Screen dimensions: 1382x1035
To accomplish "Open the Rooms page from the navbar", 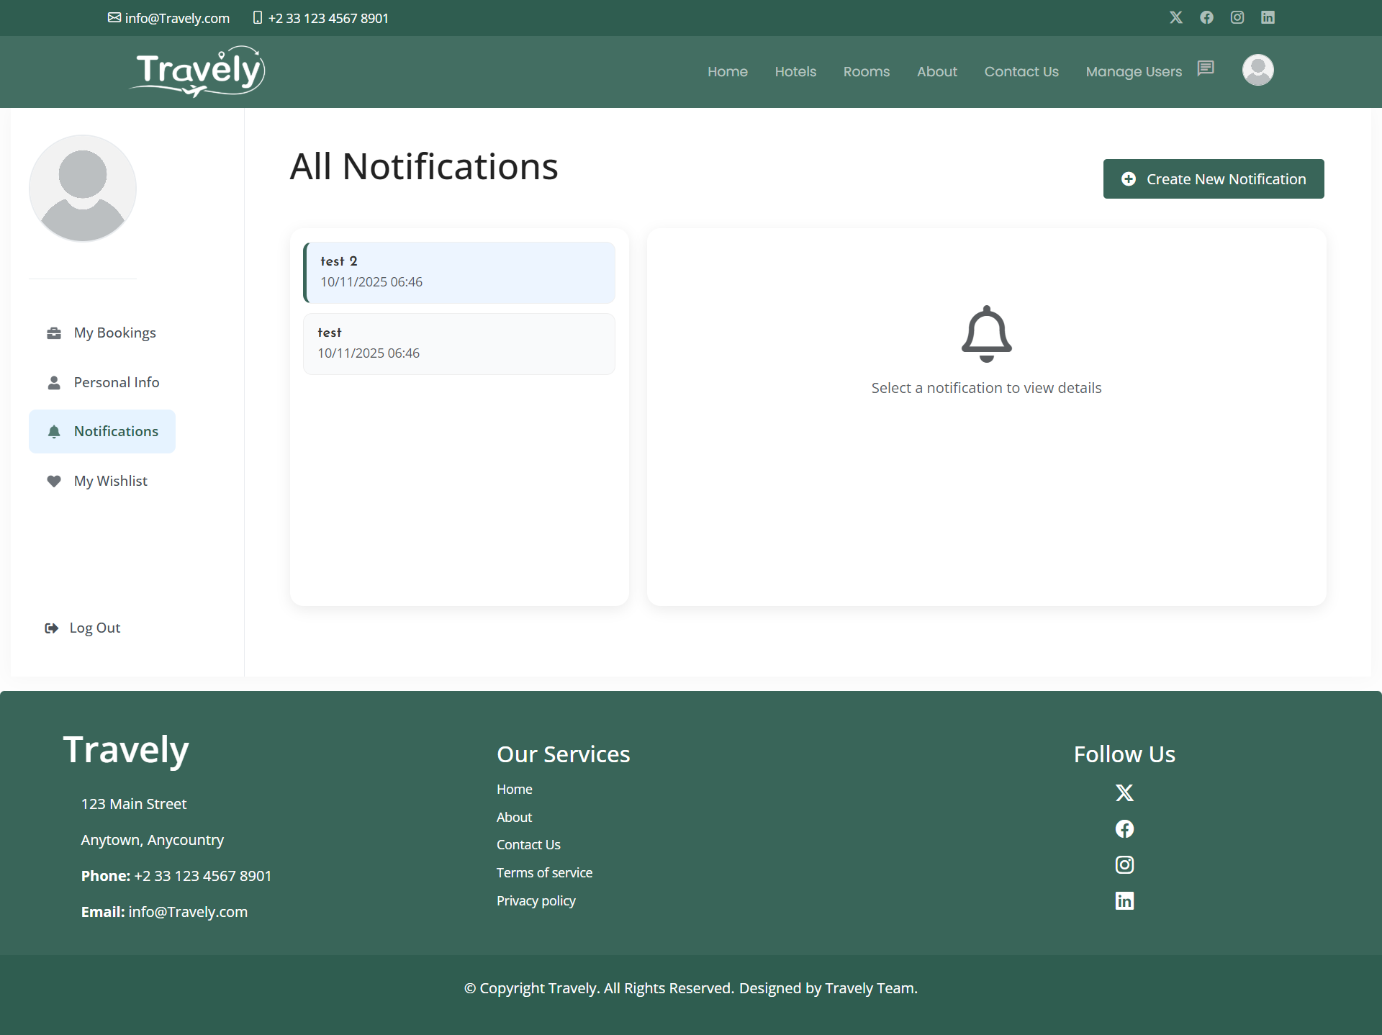I will [866, 71].
